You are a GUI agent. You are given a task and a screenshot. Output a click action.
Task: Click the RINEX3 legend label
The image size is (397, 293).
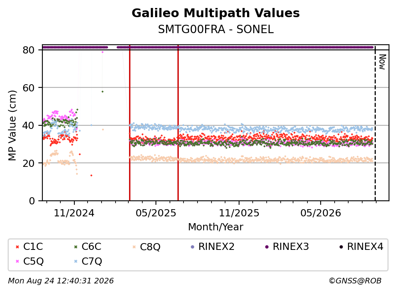pos(291,246)
